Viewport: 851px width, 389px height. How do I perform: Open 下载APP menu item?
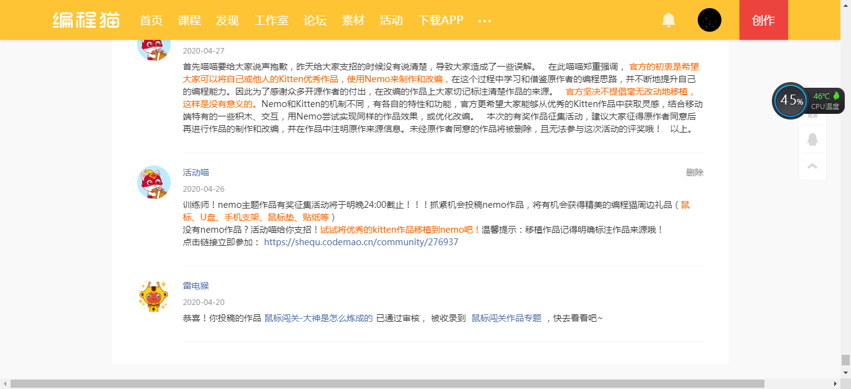440,20
